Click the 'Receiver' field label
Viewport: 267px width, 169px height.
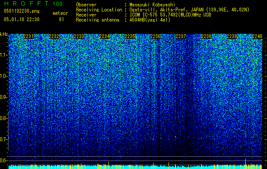tap(86, 15)
